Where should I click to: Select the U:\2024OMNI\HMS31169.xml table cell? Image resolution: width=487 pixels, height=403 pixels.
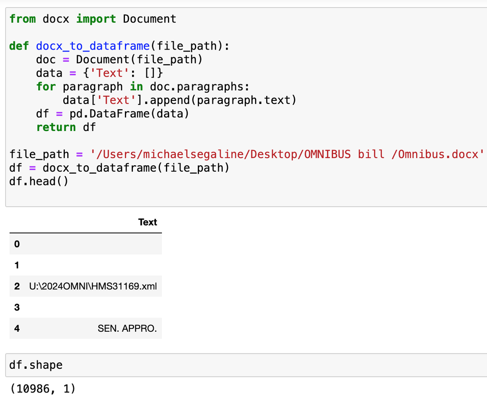pos(93,287)
